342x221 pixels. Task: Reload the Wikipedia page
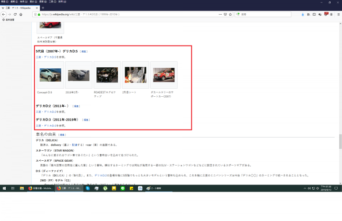click(15, 14)
